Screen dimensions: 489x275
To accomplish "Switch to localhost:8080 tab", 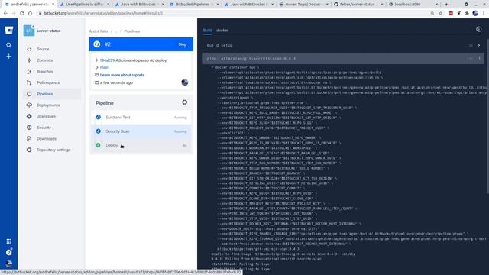I will coord(413,5).
